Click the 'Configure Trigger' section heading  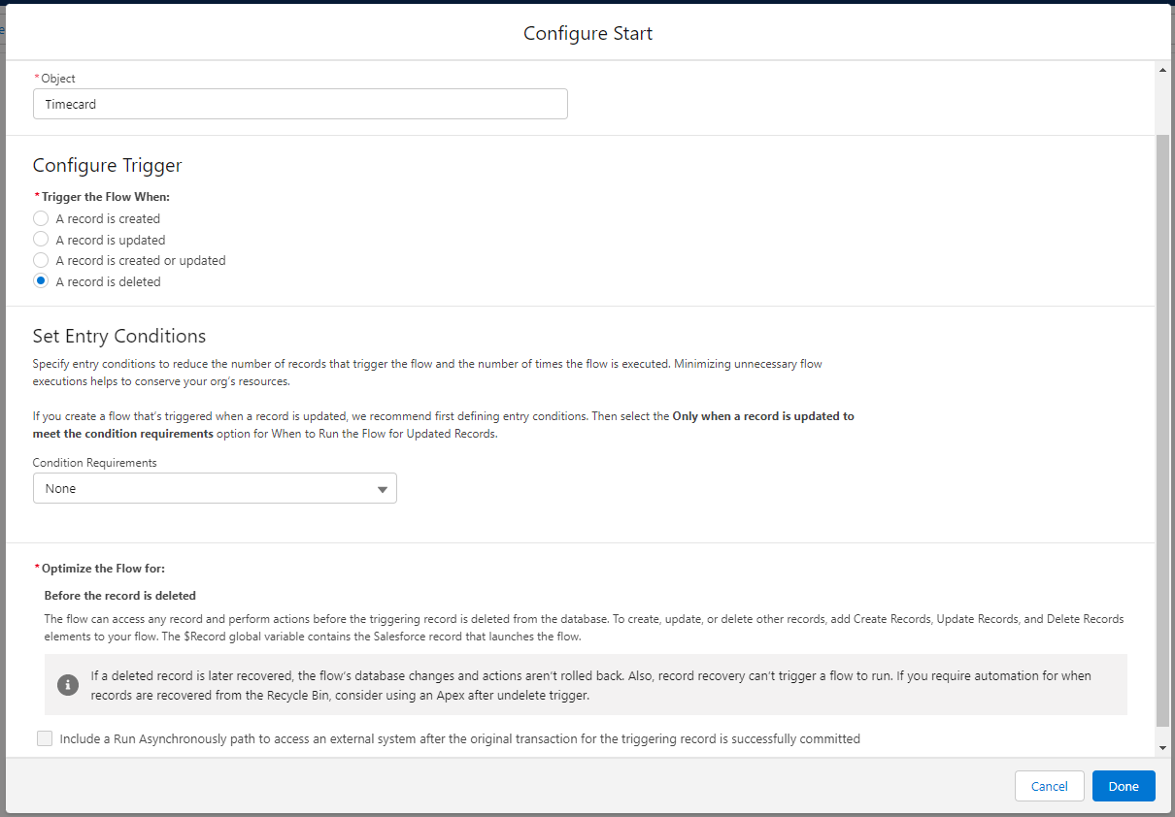[108, 165]
